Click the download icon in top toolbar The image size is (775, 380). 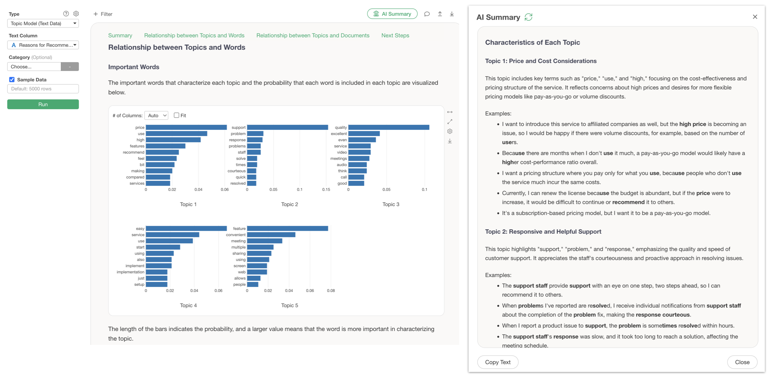click(452, 14)
